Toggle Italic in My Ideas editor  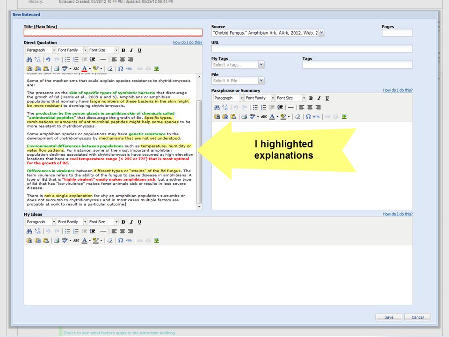131,222
